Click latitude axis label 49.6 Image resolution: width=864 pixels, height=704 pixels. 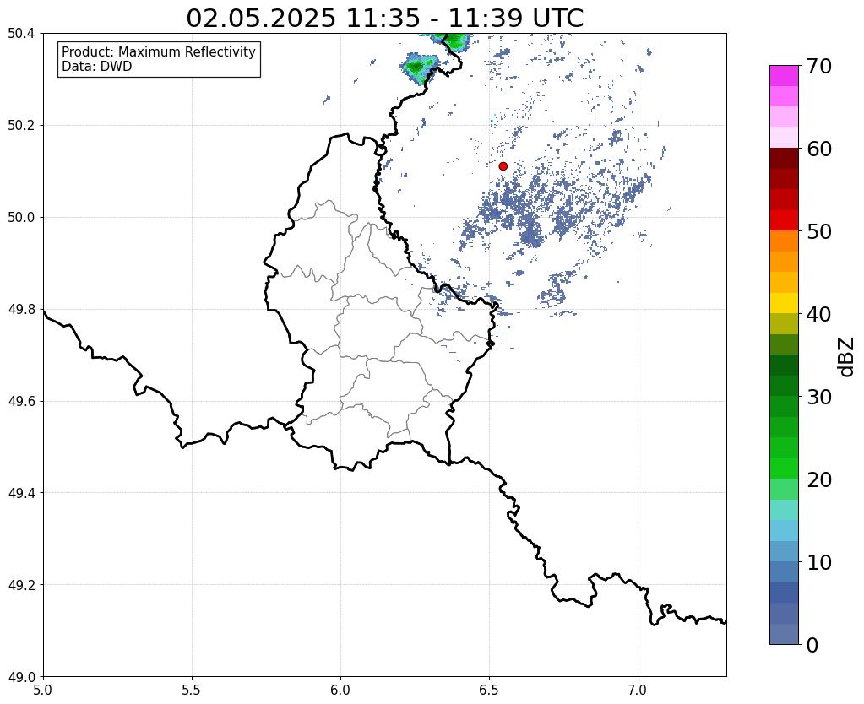point(21,402)
